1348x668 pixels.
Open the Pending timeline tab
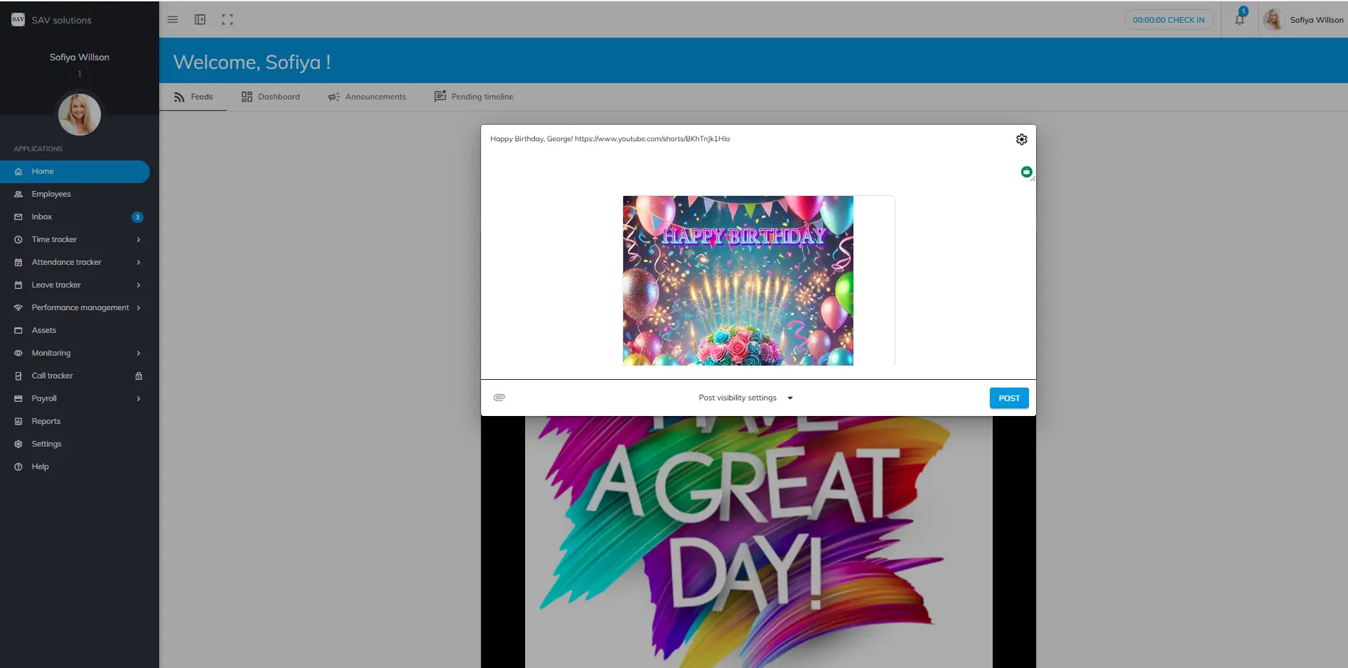click(474, 97)
